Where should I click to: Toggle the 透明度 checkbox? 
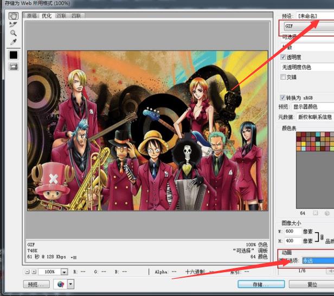283,57
